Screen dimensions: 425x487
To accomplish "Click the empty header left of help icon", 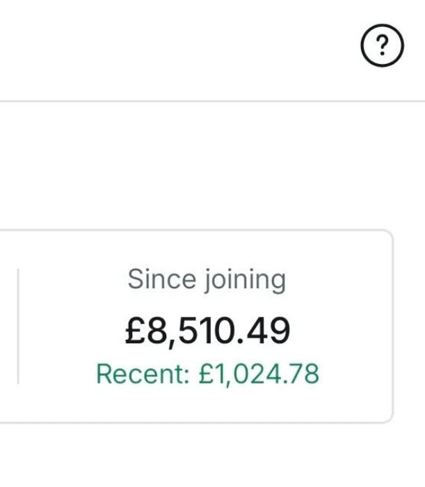I will [174, 46].
